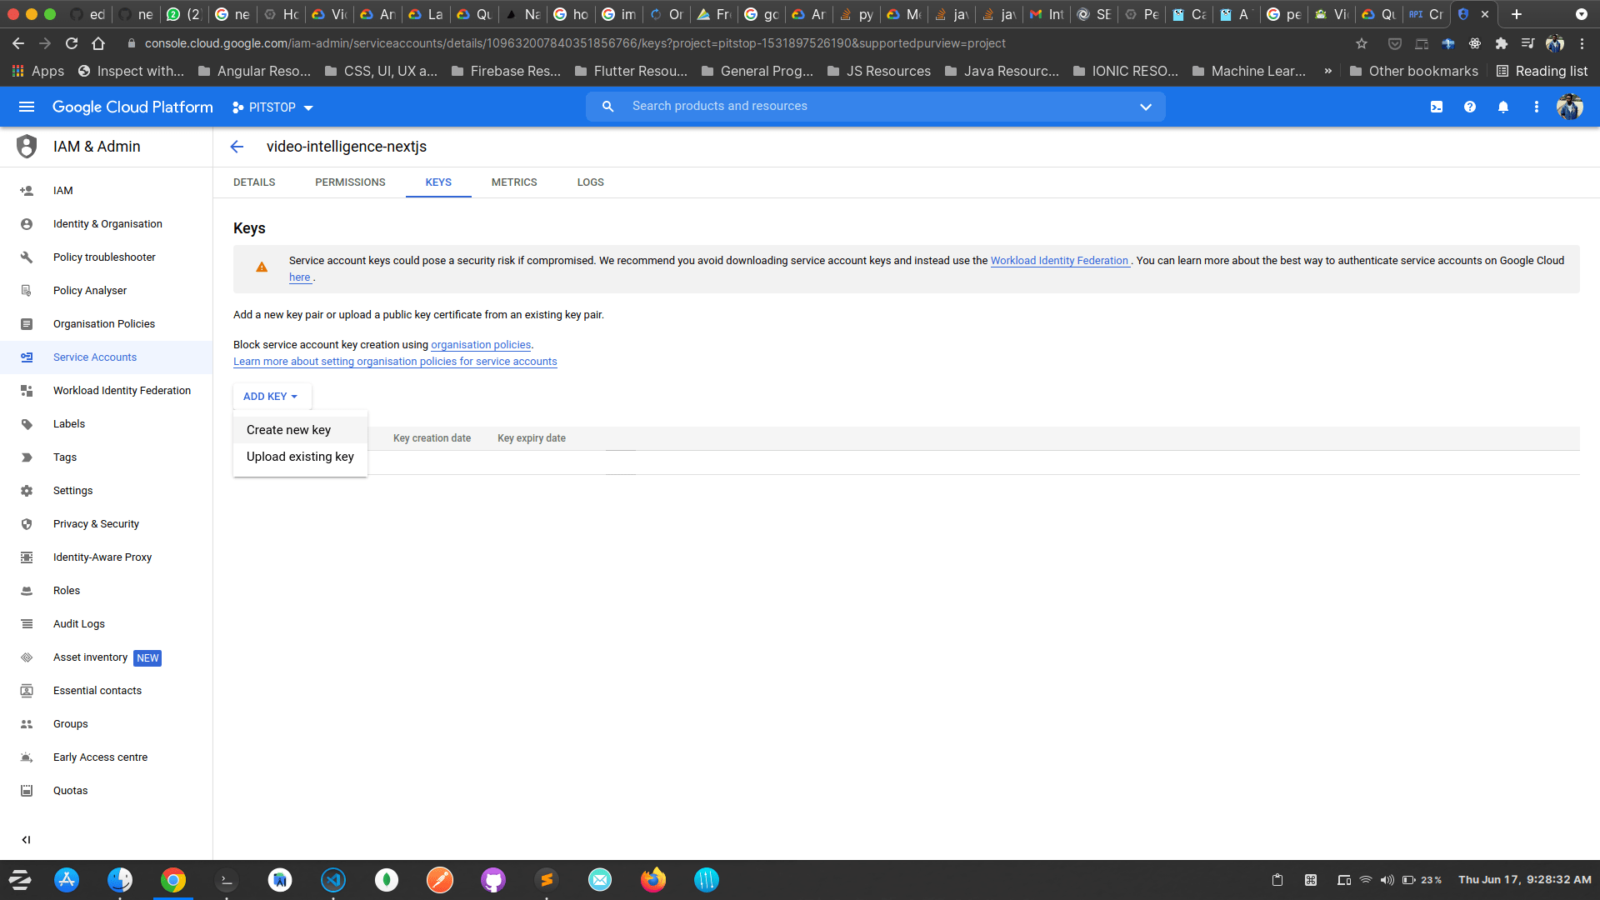Open the hamburger navigation menu

pos(27,107)
